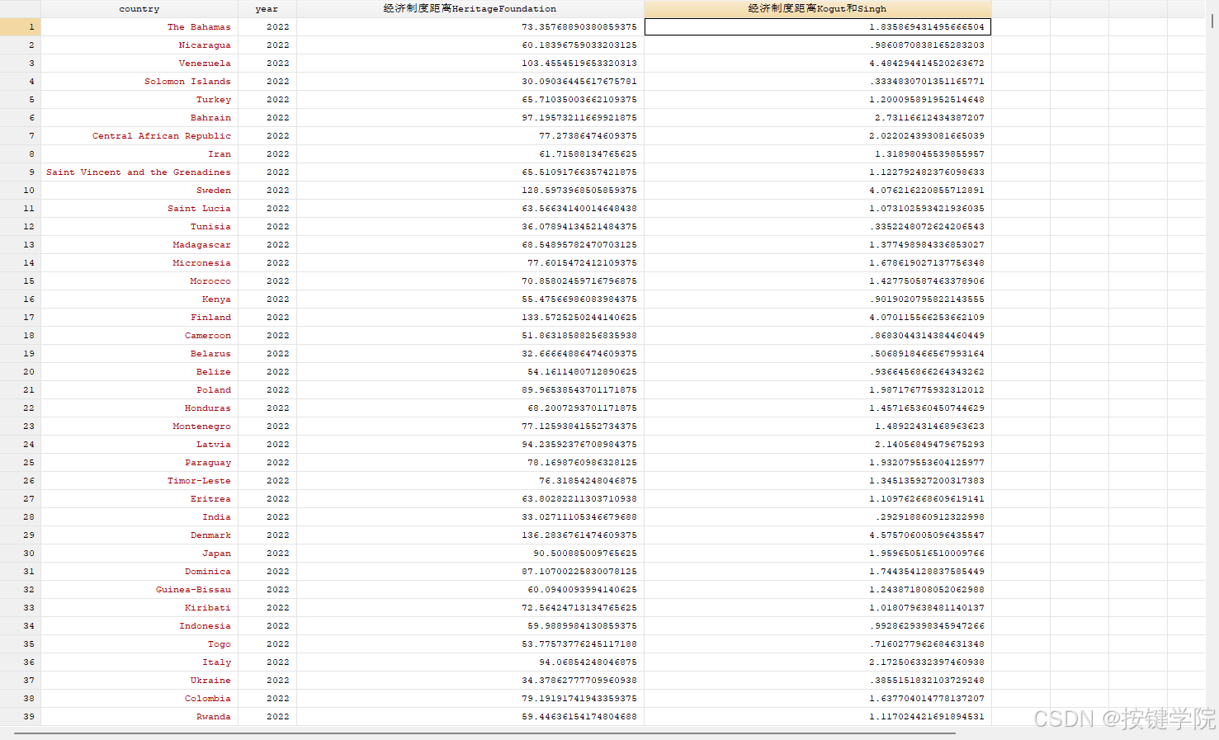
Task: Click the cell 'Belarus'
Action: coord(139,354)
